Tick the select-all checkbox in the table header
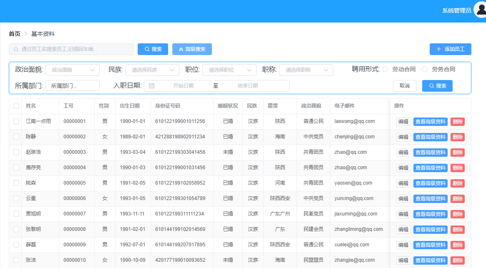 16,106
